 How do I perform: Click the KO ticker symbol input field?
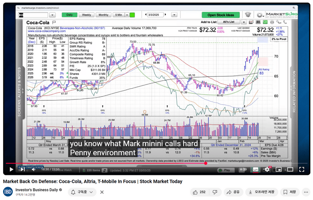pos(33,15)
